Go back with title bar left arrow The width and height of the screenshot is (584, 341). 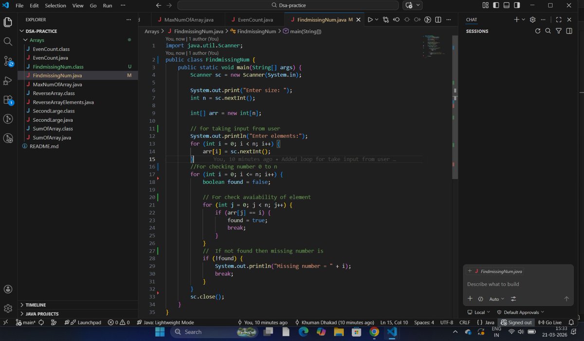pyautogui.click(x=158, y=5)
